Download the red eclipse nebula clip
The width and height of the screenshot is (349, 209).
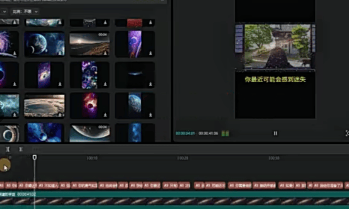tap(105, 115)
